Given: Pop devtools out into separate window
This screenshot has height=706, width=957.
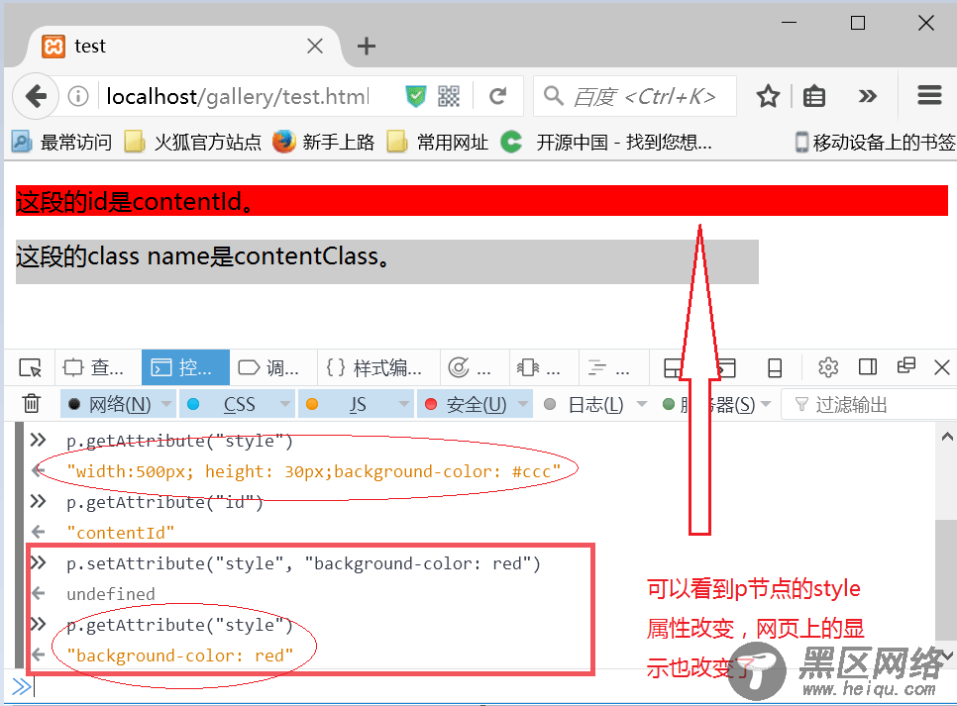Looking at the screenshot, I should pyautogui.click(x=906, y=366).
